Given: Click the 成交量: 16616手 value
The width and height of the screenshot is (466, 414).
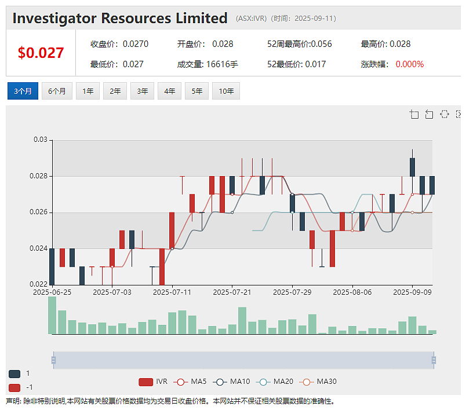Looking at the screenshot, I should [207, 64].
